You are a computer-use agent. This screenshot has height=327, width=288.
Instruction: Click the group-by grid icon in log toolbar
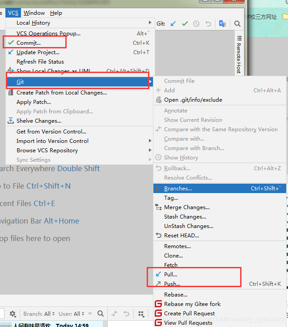click(x=141, y=314)
